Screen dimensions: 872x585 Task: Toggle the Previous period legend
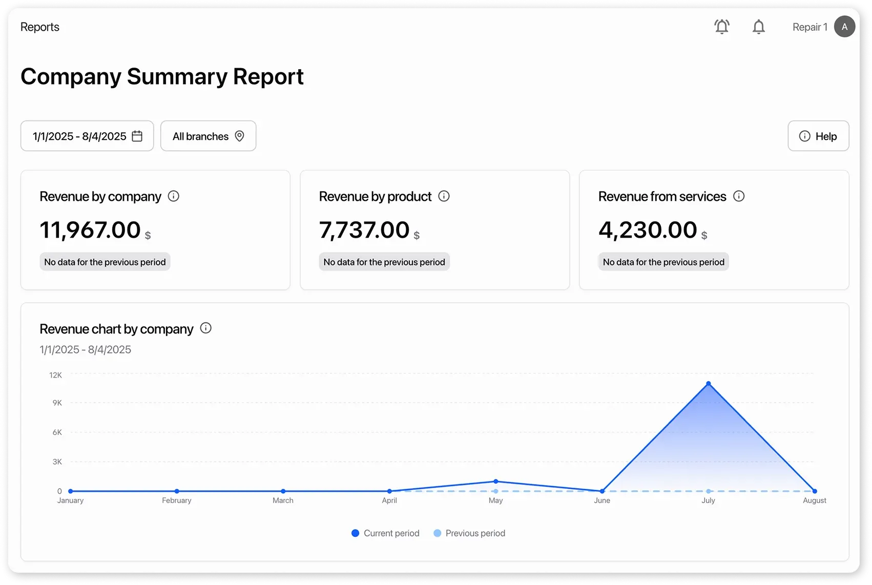pos(468,533)
